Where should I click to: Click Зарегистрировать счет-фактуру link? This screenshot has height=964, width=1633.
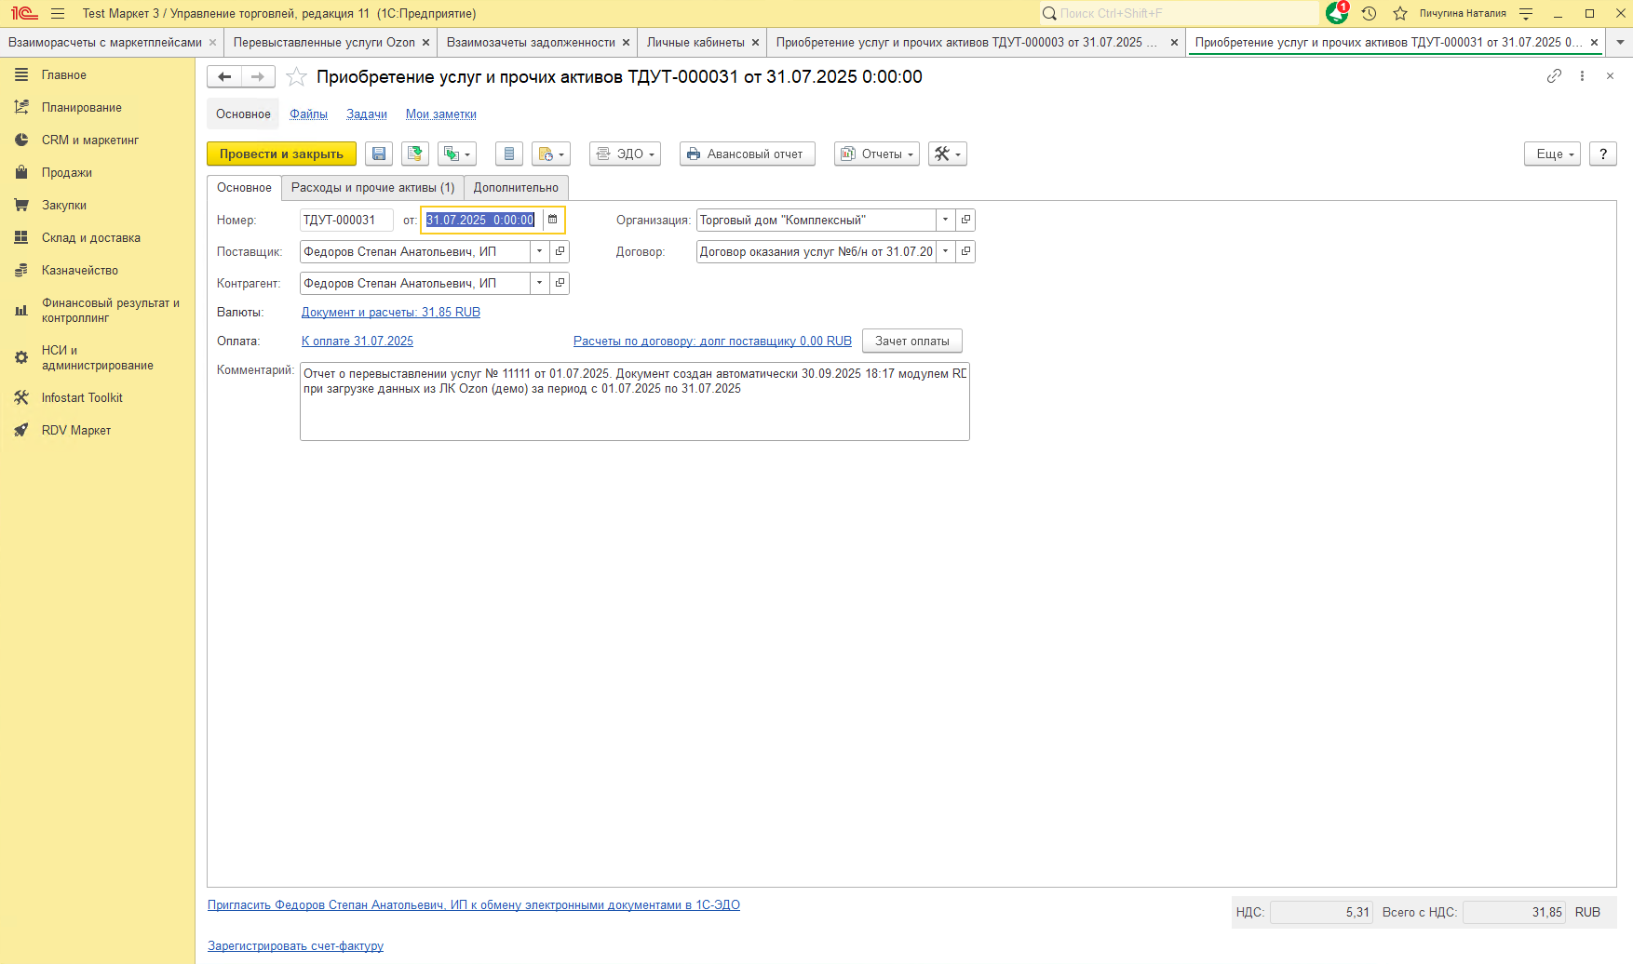point(295,946)
